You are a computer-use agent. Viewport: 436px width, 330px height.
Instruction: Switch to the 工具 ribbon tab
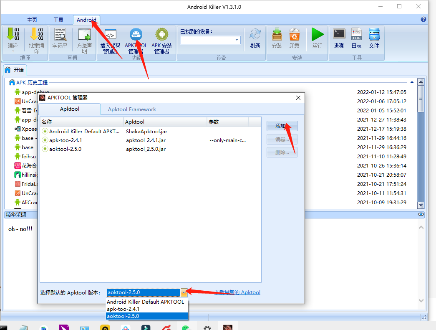point(58,20)
